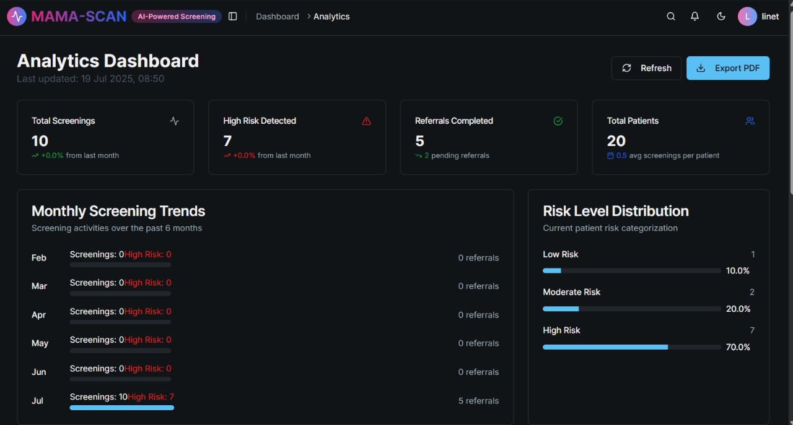
Task: Click the Low Risk progress bar
Action: [x=632, y=271]
